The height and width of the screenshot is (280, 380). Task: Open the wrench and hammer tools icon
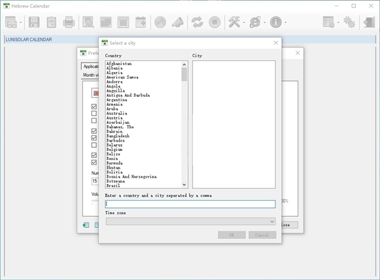point(234,22)
